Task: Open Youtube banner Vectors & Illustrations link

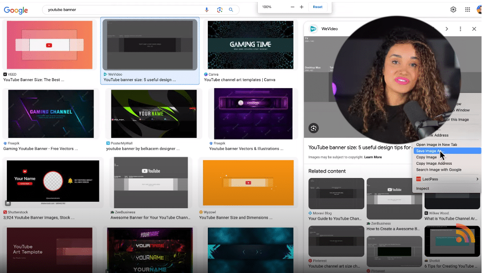Action: click(x=246, y=149)
